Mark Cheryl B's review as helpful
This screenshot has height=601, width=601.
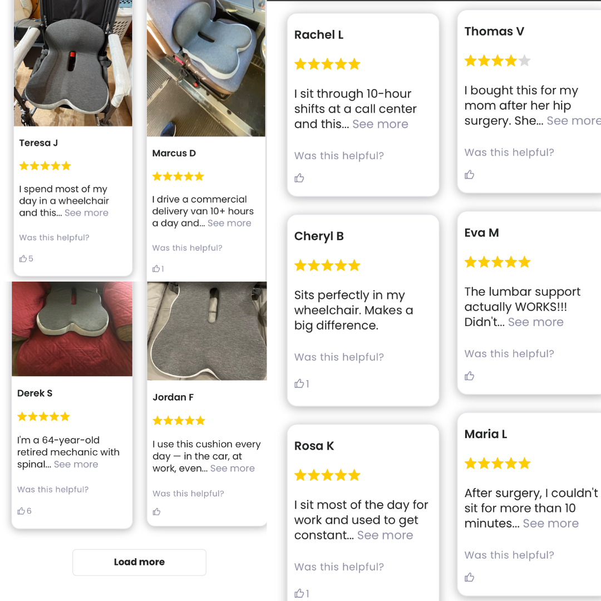tap(299, 383)
